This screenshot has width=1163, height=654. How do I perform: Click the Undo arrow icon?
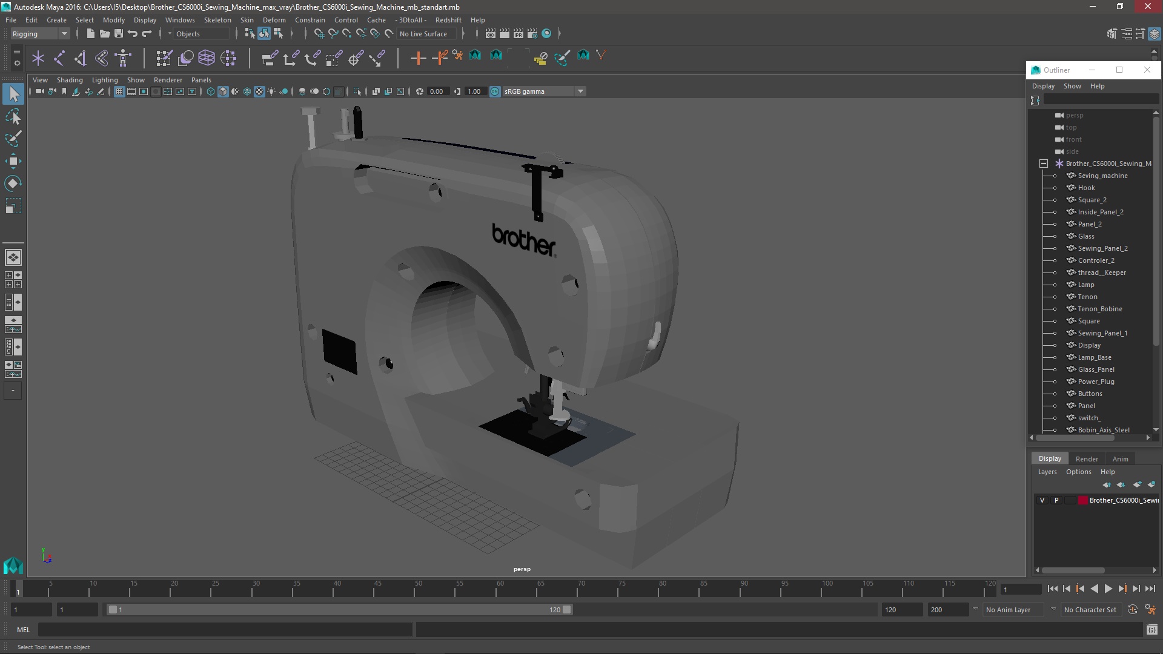132,34
